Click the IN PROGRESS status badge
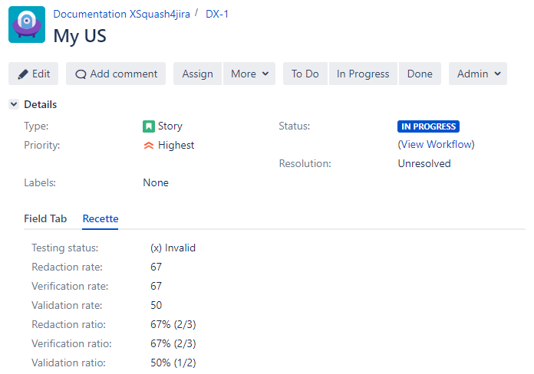The width and height of the screenshot is (534, 374). (x=428, y=126)
